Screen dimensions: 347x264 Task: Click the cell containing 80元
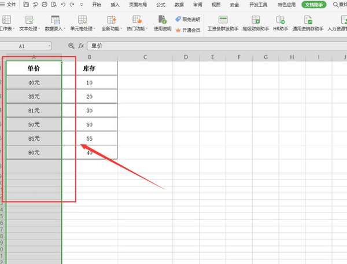(x=34, y=152)
